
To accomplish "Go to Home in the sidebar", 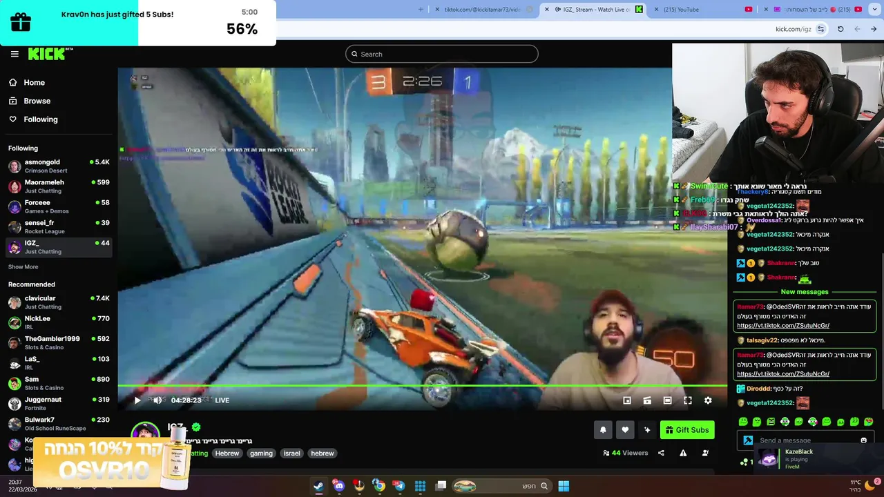I will pos(34,82).
